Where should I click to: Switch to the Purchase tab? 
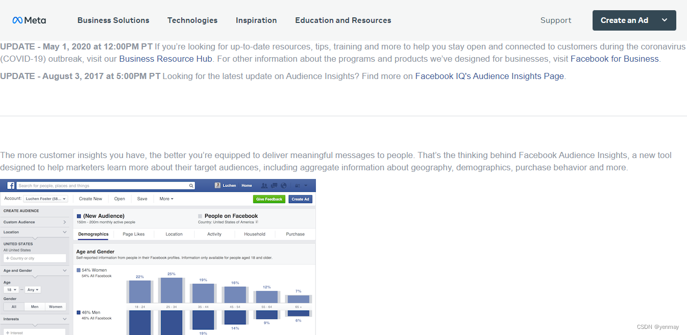295,234
